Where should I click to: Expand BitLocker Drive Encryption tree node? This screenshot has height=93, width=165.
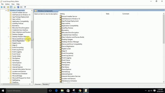(9, 28)
